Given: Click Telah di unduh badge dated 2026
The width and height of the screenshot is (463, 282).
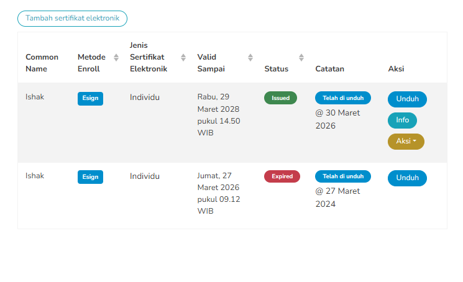Looking at the screenshot, I should click(x=343, y=98).
